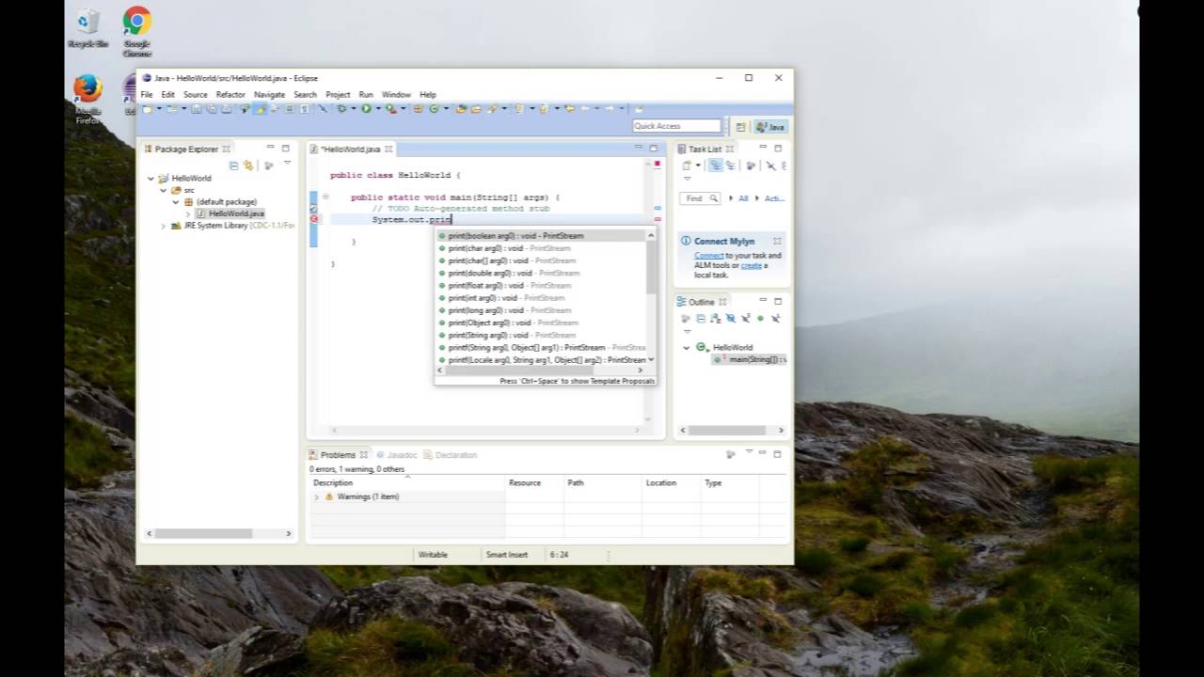Toggle Categorized presentation in Task List

click(x=715, y=165)
